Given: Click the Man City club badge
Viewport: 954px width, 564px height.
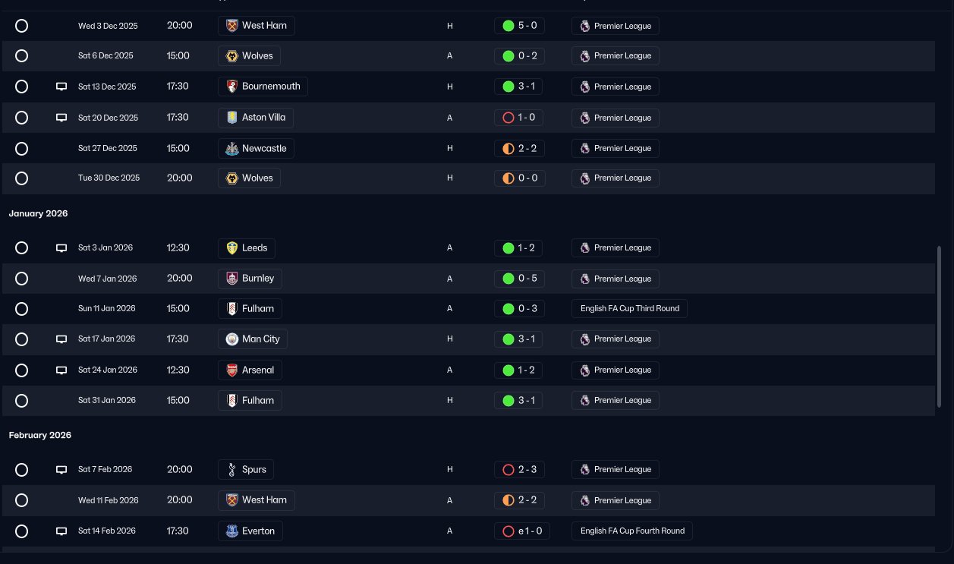Looking at the screenshot, I should (232, 339).
